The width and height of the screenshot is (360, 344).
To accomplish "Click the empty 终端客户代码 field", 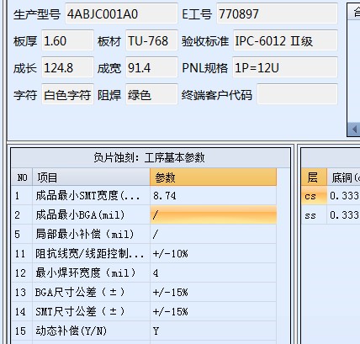I will tap(297, 95).
